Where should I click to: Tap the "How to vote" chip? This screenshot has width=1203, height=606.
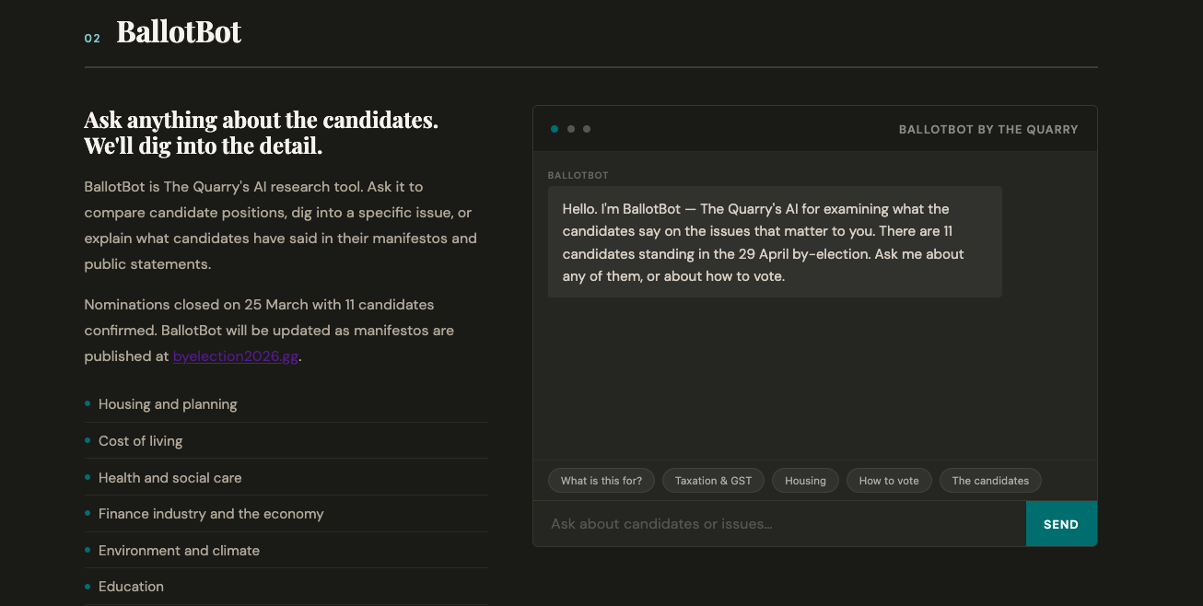[889, 481]
